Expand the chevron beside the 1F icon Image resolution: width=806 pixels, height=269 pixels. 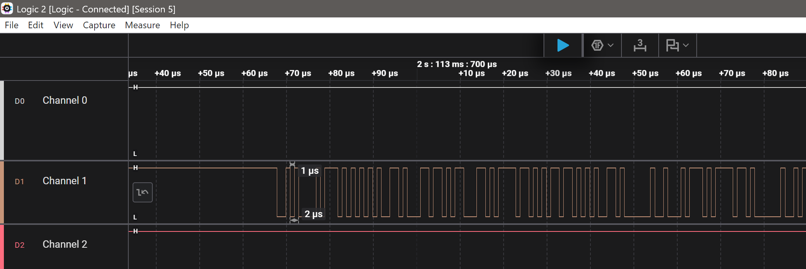coord(611,45)
